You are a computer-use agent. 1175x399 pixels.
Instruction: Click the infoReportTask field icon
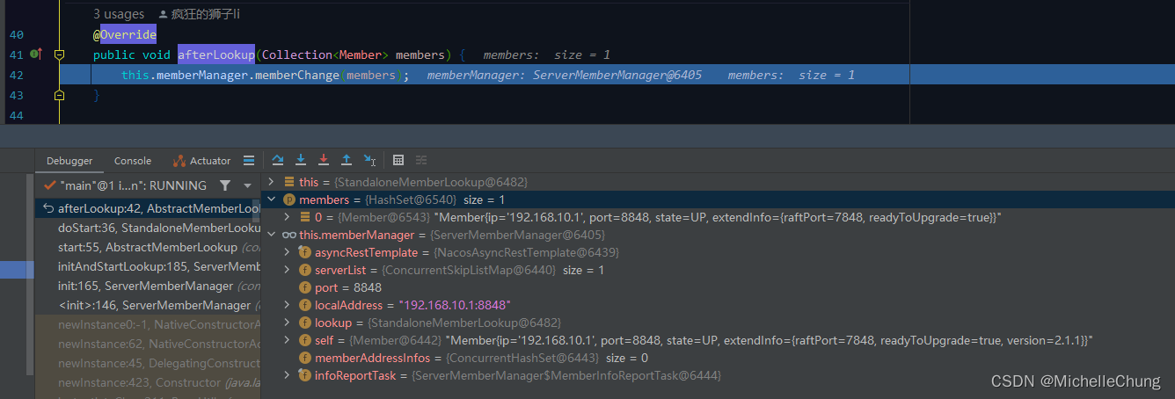(x=304, y=375)
